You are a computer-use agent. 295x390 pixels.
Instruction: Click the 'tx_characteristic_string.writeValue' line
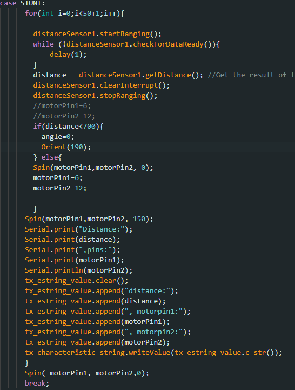click(153, 353)
